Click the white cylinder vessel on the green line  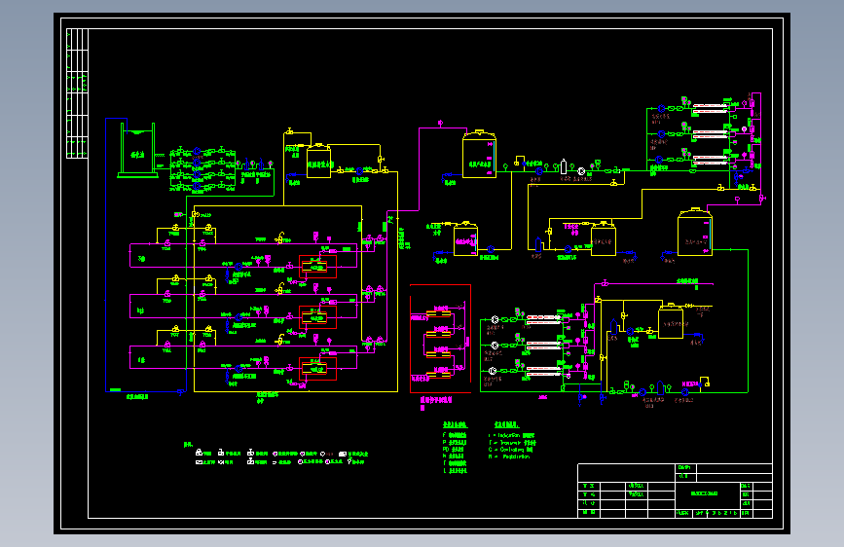tap(564, 166)
